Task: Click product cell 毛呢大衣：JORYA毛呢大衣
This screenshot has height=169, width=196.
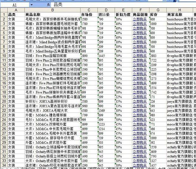Action: pos(53,111)
